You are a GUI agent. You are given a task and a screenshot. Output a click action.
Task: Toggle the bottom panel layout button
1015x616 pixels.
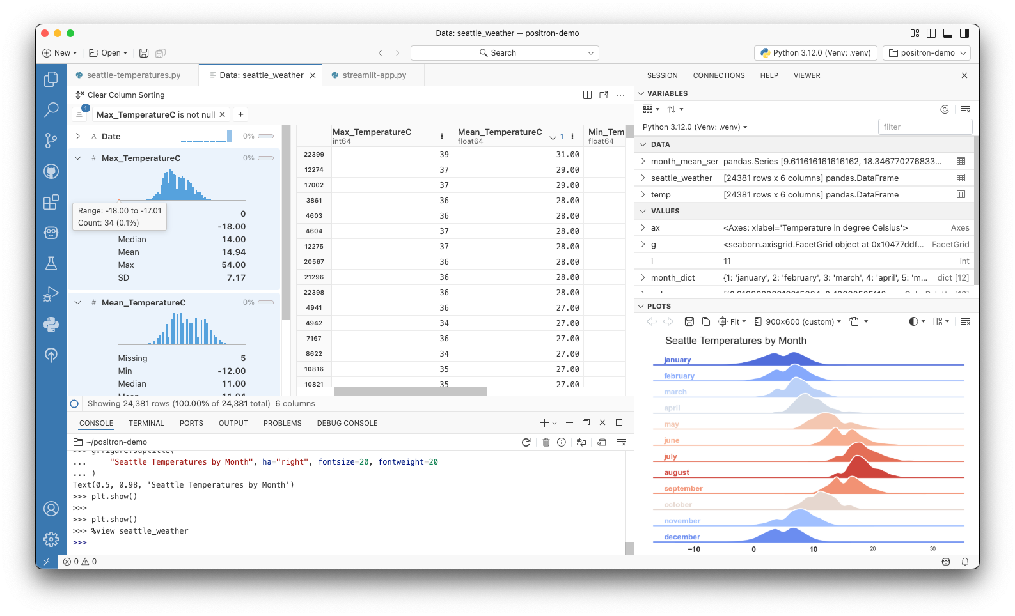point(948,33)
